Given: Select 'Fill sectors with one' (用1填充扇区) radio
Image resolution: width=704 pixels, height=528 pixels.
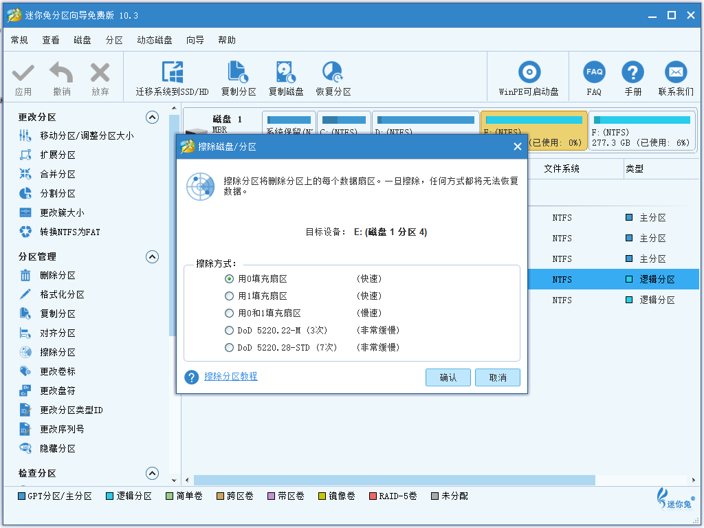Looking at the screenshot, I should [230, 296].
